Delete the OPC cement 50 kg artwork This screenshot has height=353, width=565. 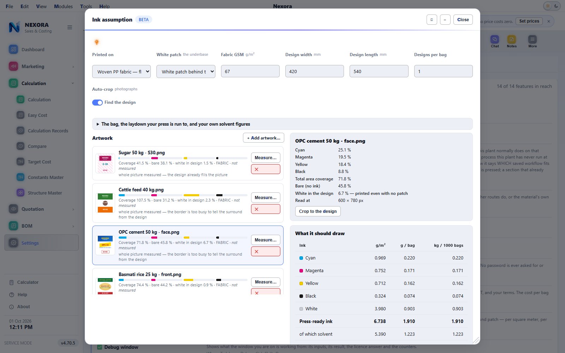click(266, 251)
